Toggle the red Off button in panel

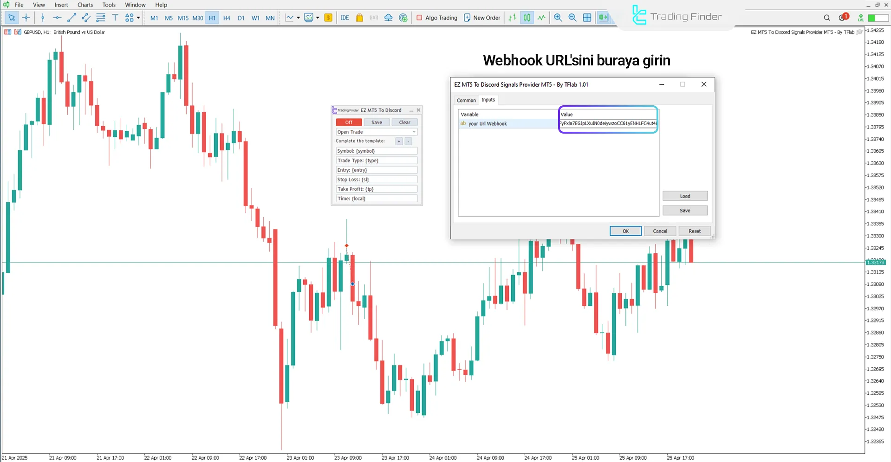coord(349,122)
